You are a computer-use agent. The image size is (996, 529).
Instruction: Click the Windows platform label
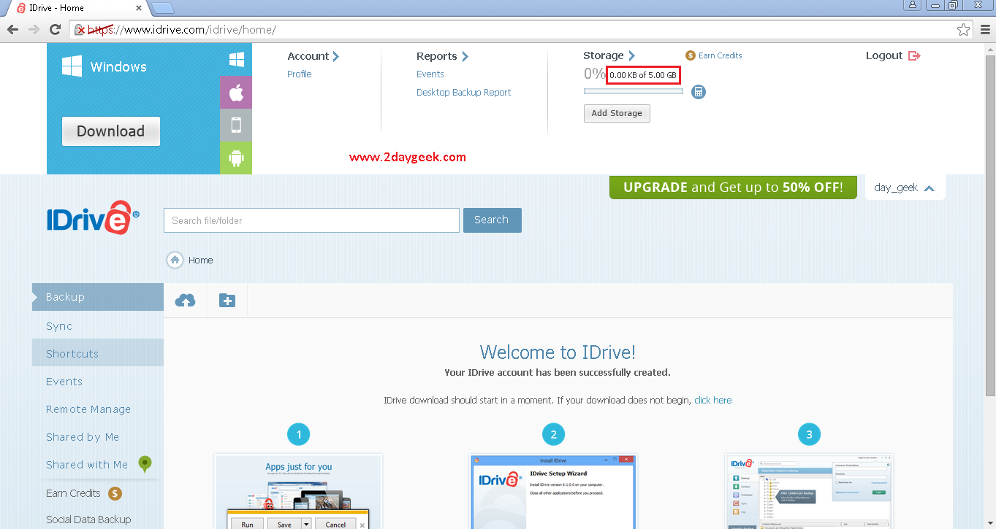pos(118,67)
